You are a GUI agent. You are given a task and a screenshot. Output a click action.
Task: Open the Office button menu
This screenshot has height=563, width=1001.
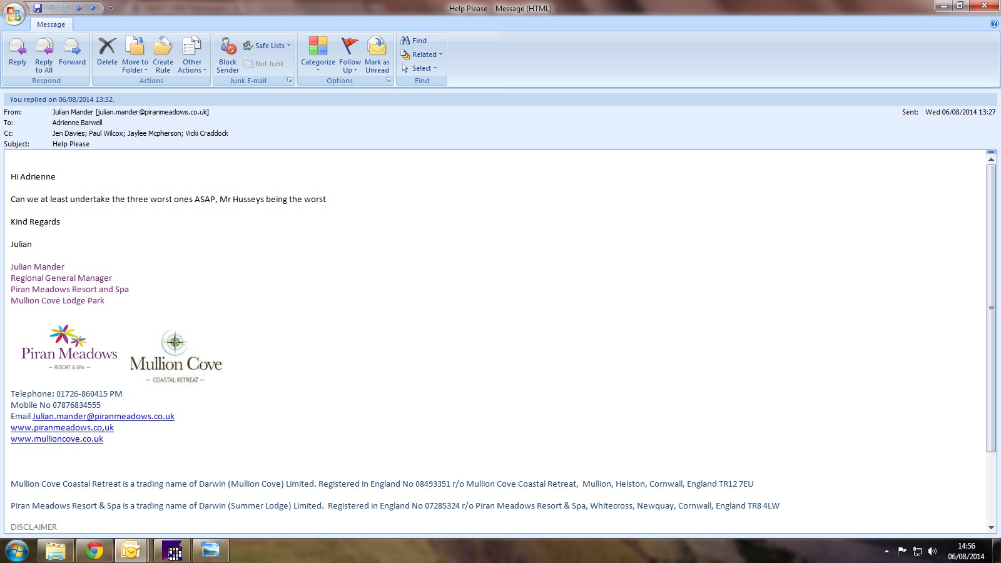14,13
